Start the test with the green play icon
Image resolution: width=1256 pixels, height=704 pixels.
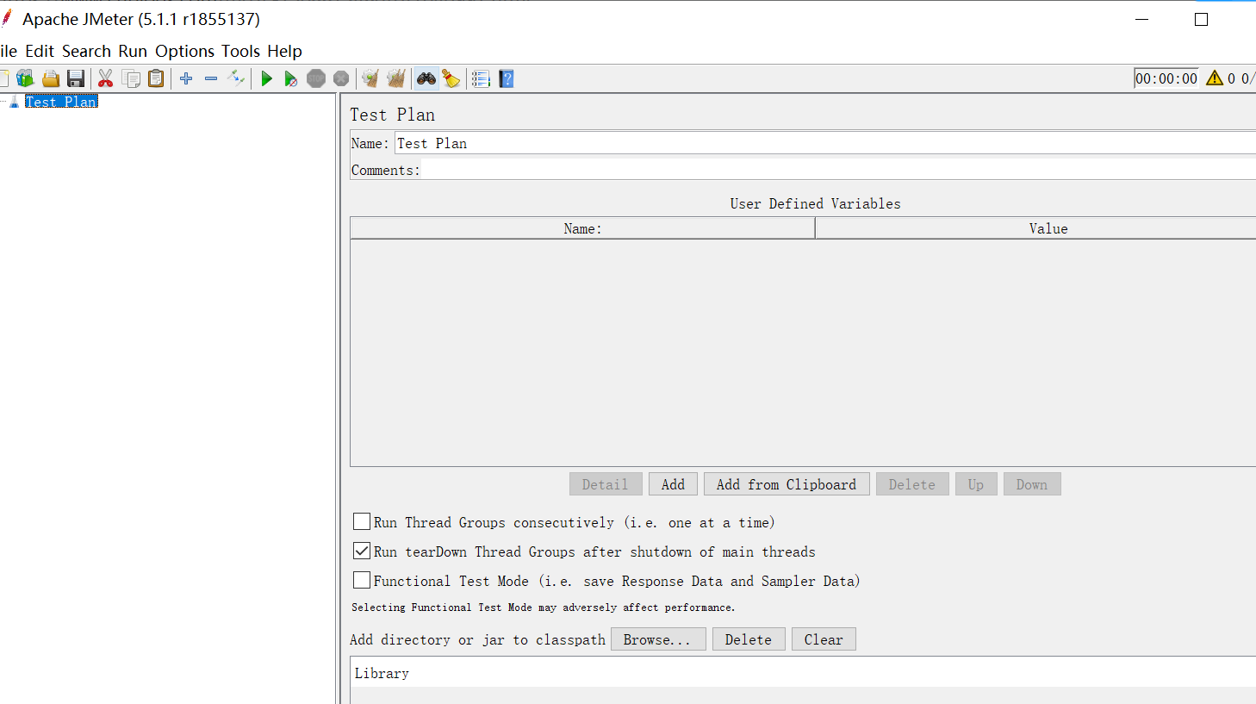[266, 78]
